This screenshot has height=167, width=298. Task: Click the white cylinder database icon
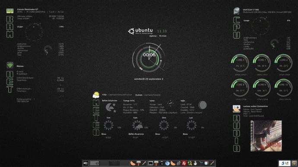[206, 163]
